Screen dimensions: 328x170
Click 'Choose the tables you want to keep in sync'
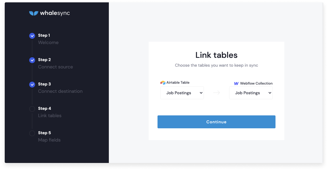[x=217, y=65]
